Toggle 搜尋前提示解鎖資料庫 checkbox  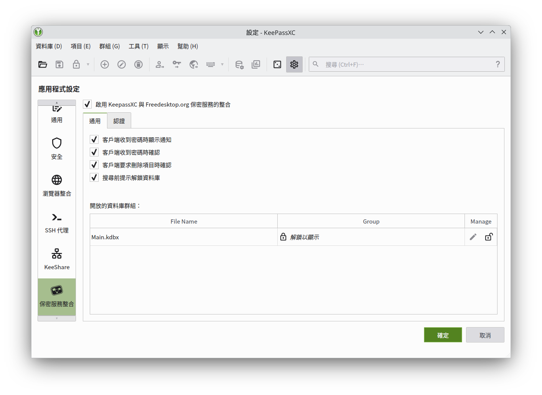click(x=94, y=178)
